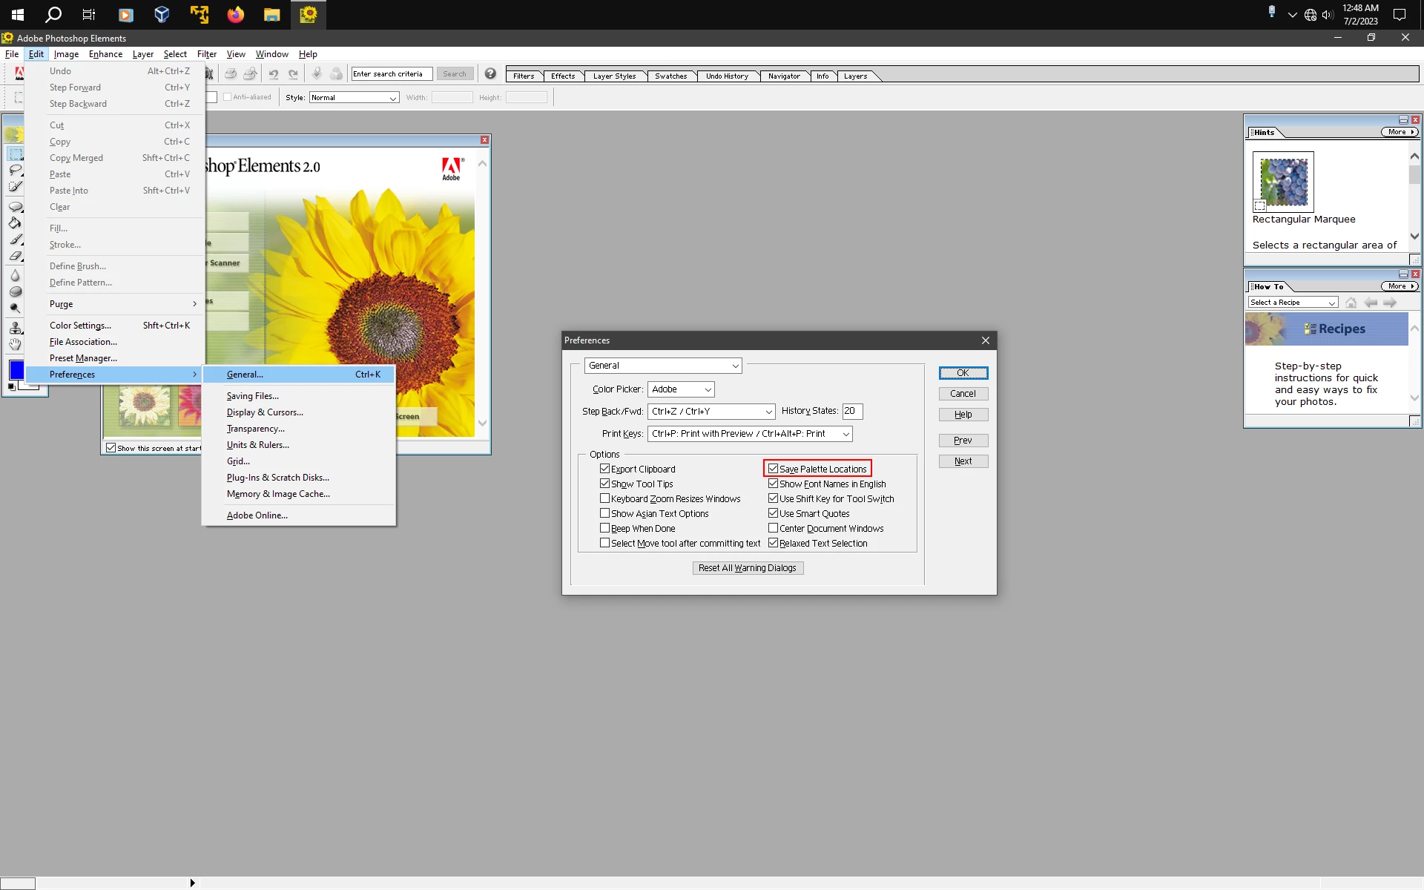Click the How To home icon
This screenshot has width=1424, height=890.
(1351, 303)
